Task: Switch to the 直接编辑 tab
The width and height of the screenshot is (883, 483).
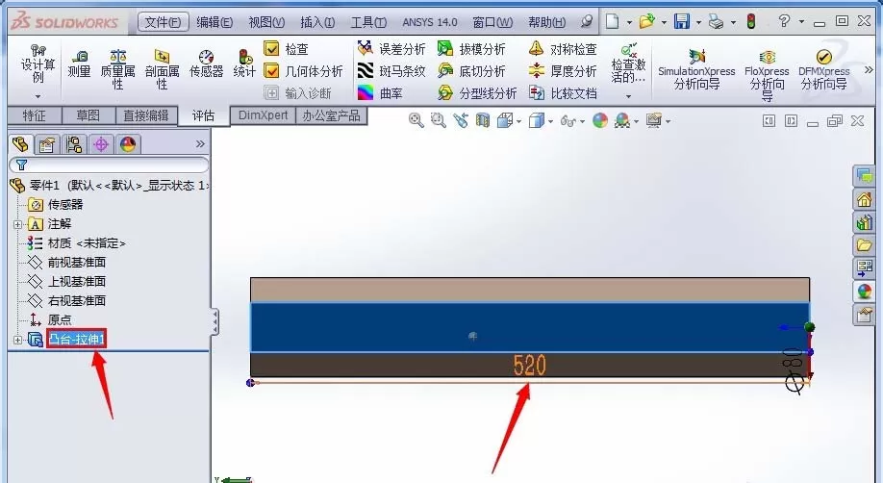Action: [146, 115]
